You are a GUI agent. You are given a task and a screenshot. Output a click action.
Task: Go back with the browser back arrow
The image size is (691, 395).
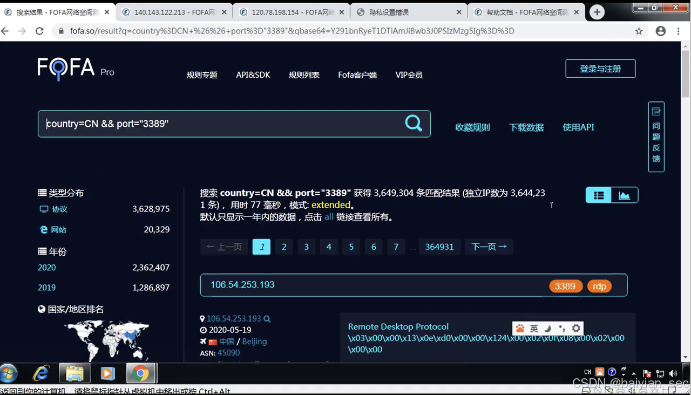click(5, 31)
